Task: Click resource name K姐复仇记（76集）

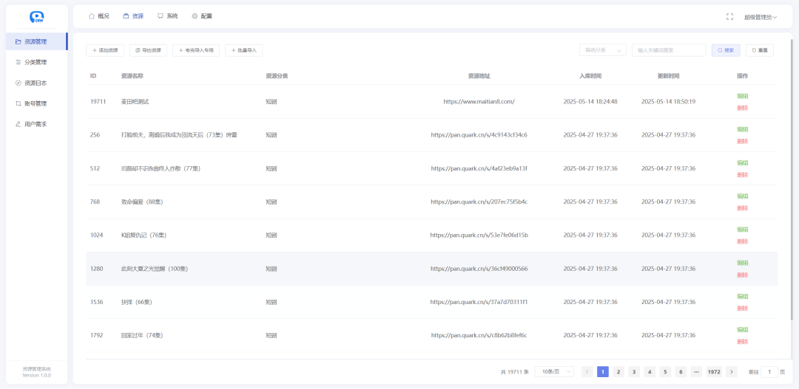Action: [x=144, y=235]
